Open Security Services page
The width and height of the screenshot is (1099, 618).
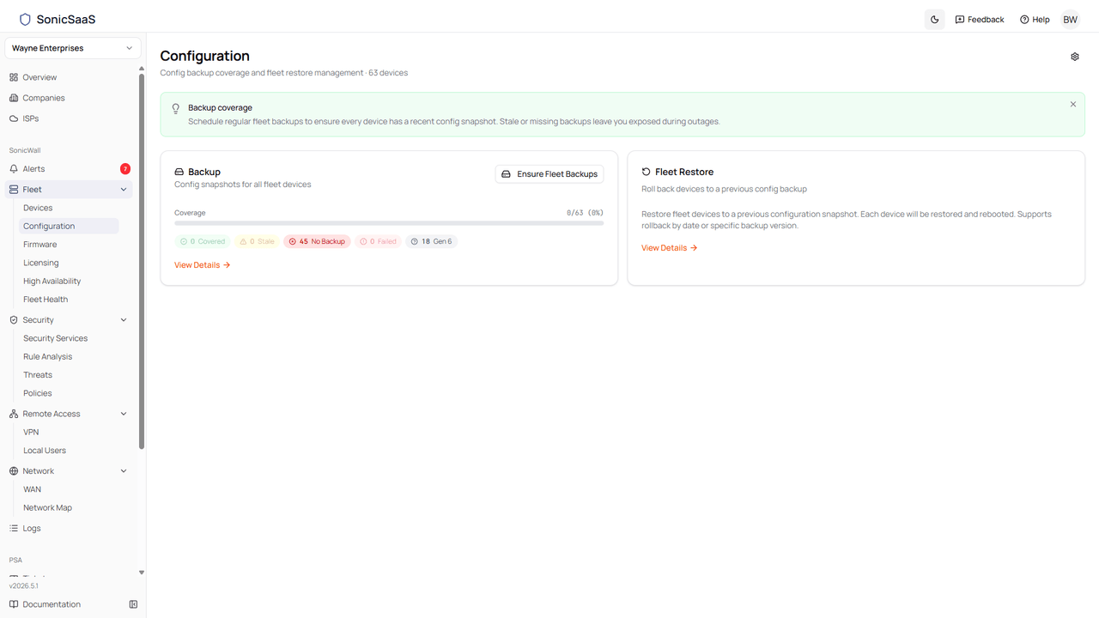[x=56, y=338]
